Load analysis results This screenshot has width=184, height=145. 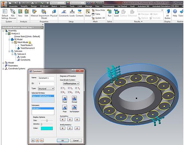tap(116, 13)
